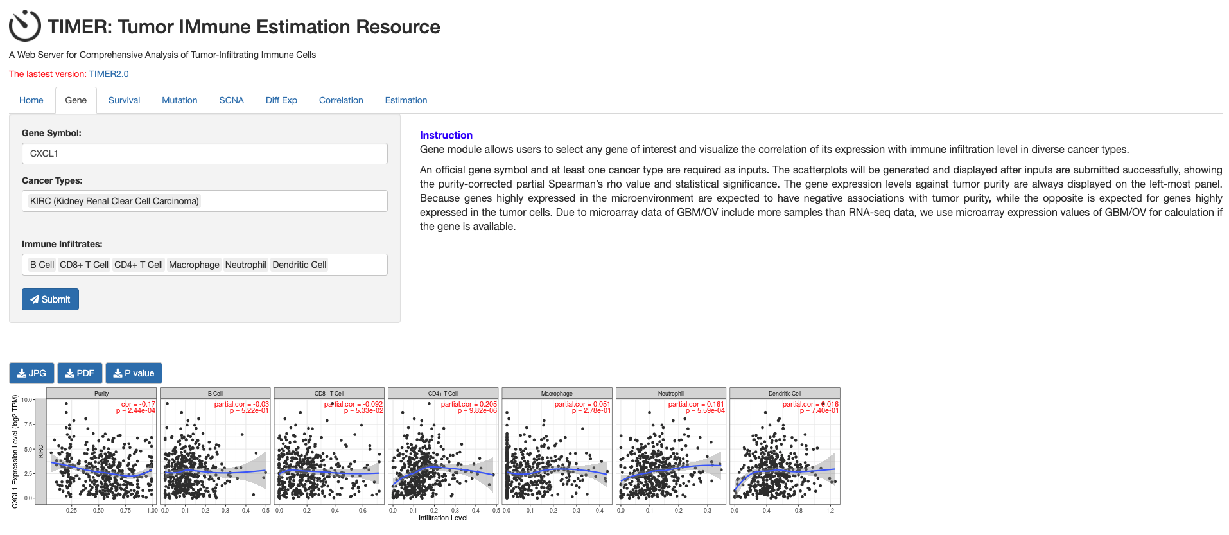This screenshot has width=1229, height=535.
Task: Select the CD4+ T Cell tag
Action: click(x=139, y=265)
